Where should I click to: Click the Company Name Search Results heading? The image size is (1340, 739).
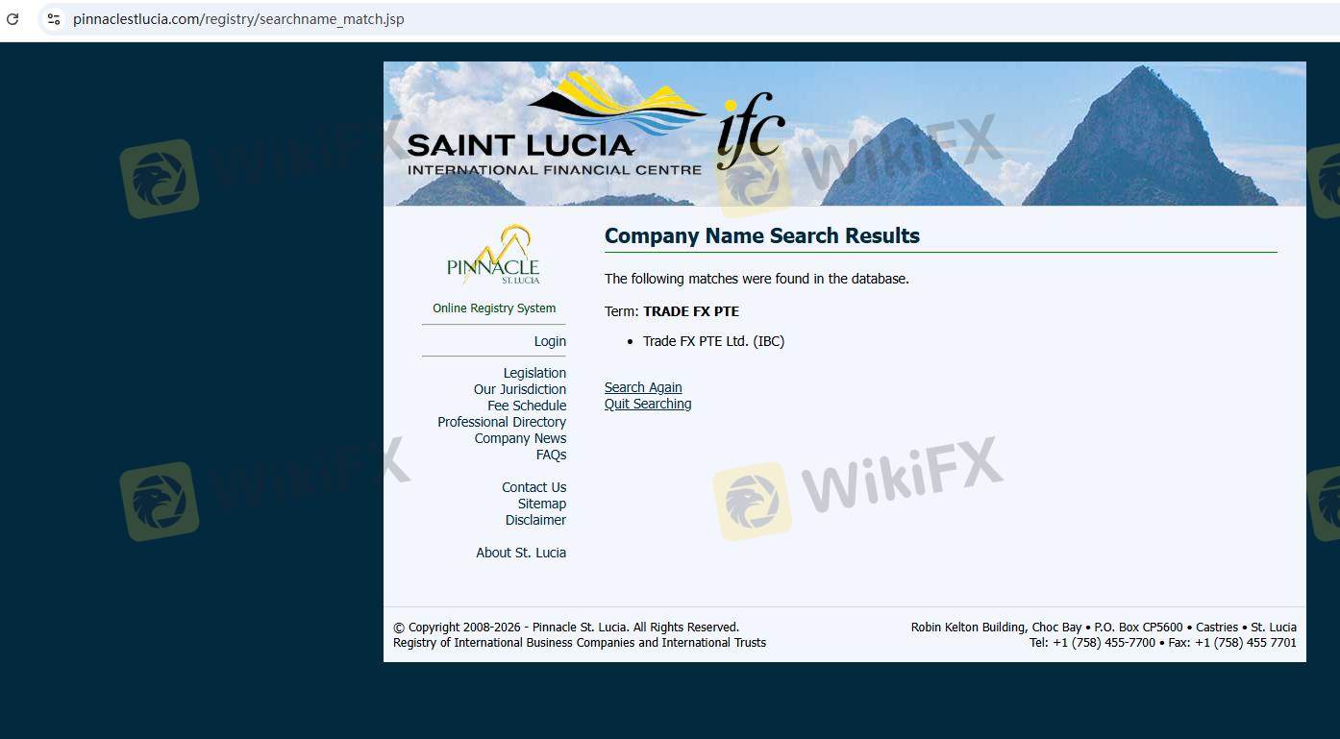pos(762,235)
